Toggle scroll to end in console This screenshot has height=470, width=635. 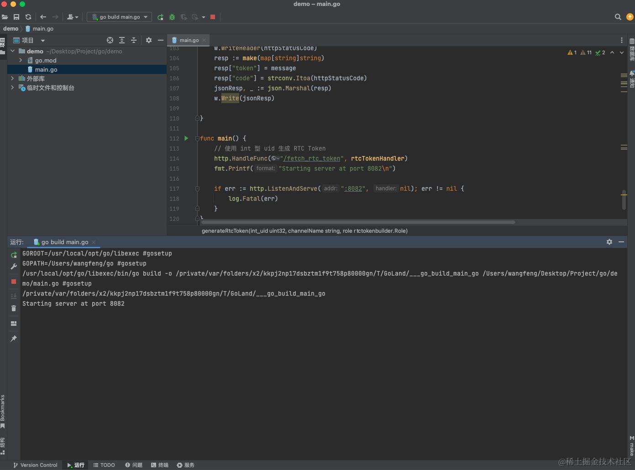pos(14,296)
